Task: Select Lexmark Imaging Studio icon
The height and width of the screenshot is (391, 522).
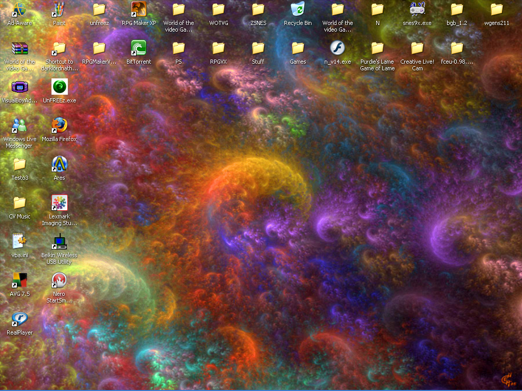Action: pos(59,203)
